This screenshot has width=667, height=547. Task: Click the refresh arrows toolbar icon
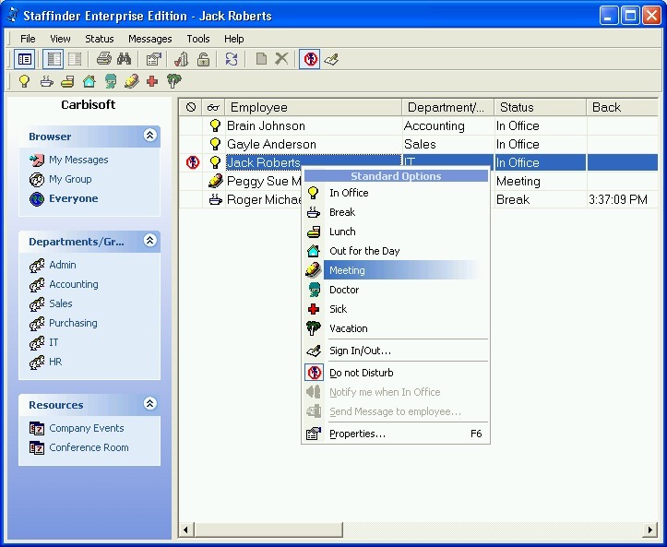tap(232, 59)
